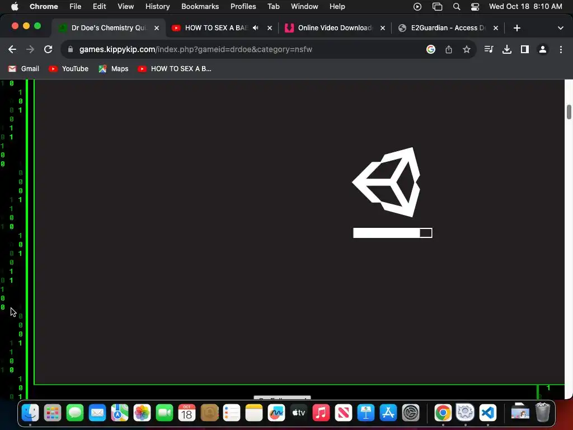Viewport: 573px width, 430px height.
Task: Click Now Playing icon in menu bar
Action: [417, 7]
